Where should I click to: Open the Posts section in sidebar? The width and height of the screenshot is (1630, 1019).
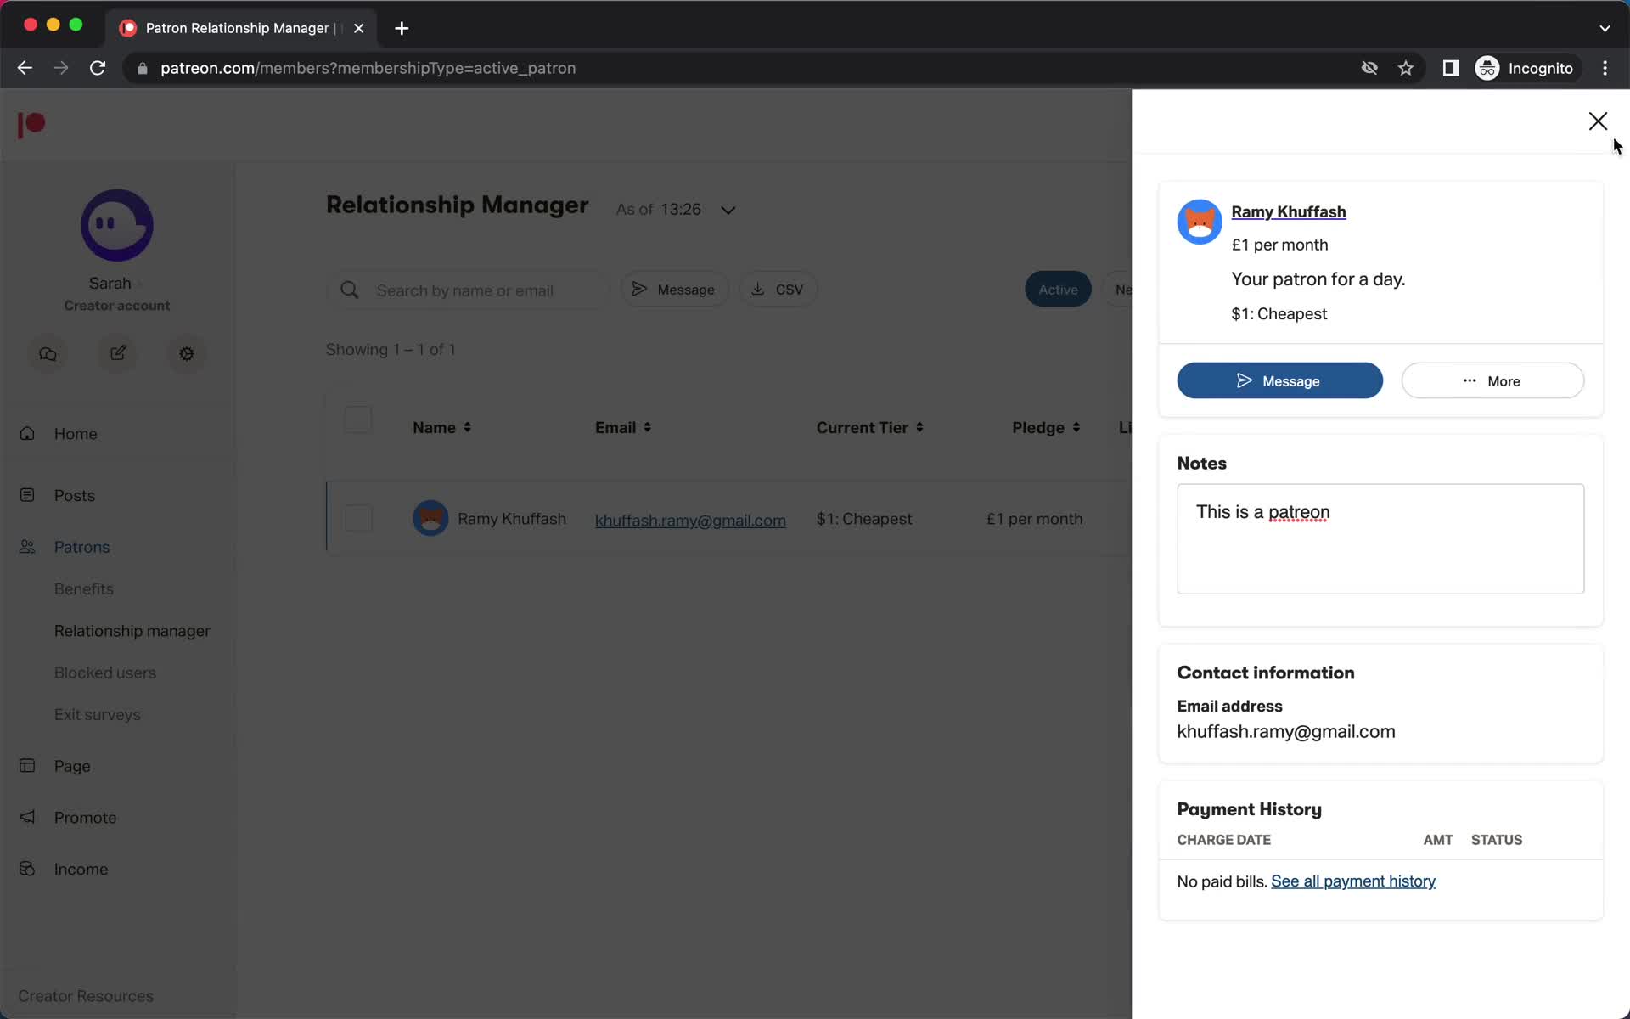click(x=74, y=494)
